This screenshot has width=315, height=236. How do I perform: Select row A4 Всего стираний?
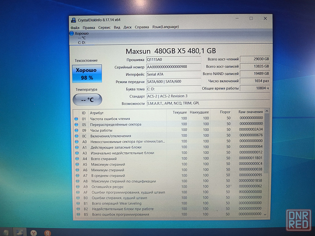click(x=169, y=159)
